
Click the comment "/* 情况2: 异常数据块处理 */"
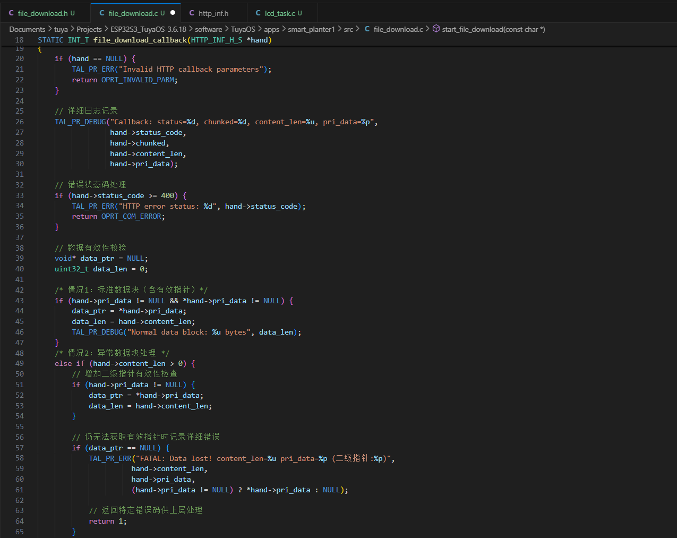[112, 353]
